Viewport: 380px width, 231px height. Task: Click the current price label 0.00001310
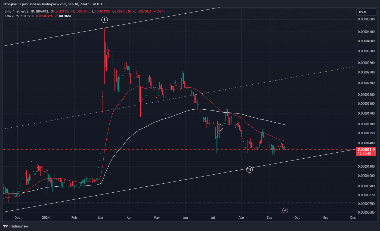(366, 150)
